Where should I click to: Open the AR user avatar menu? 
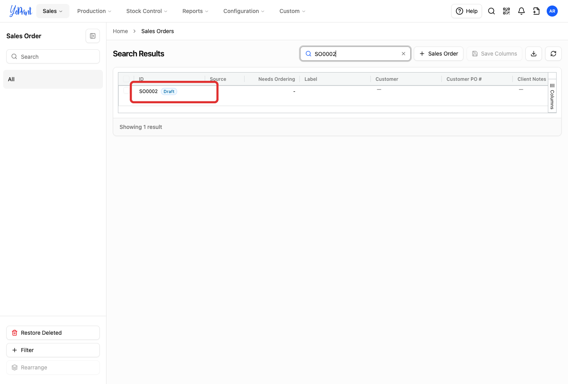point(552,11)
